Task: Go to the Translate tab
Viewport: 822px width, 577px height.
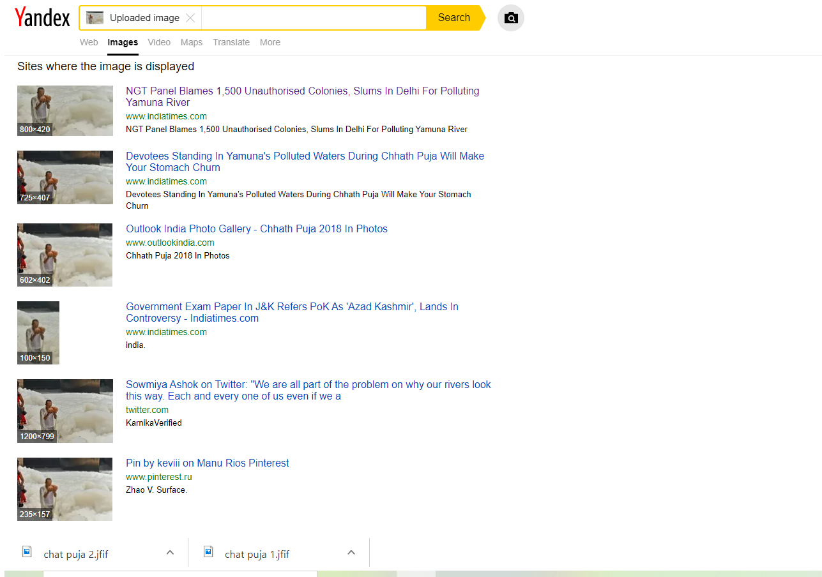Action: pos(231,42)
